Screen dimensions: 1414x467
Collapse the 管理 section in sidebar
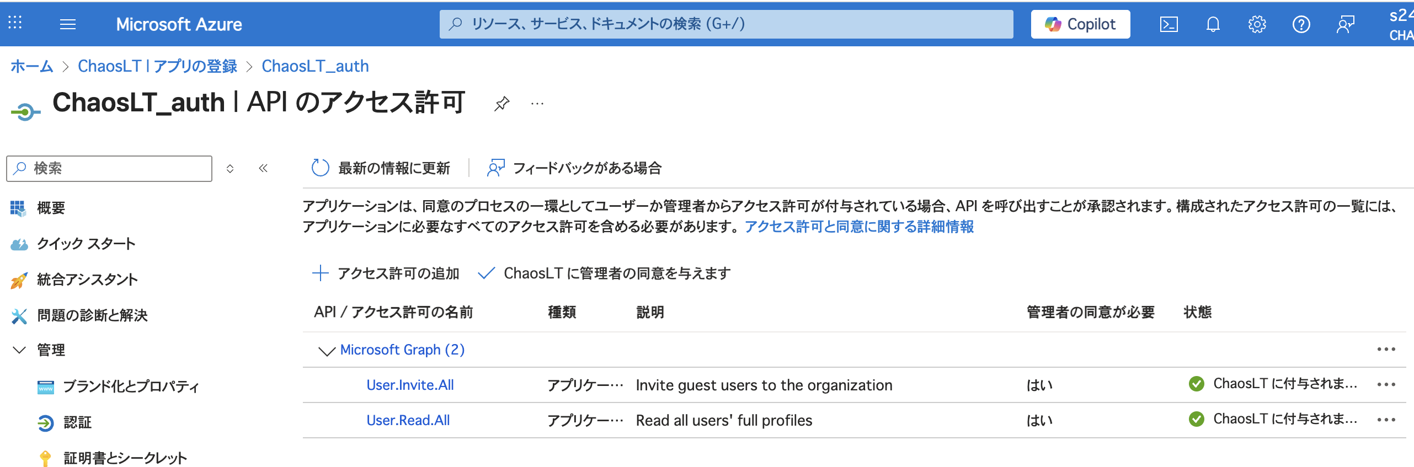19,350
